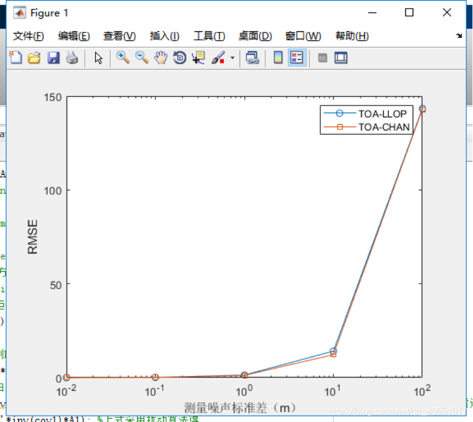473x422 pixels.
Task: Click the x-axis tick label 10^-1
Action: coord(154,391)
